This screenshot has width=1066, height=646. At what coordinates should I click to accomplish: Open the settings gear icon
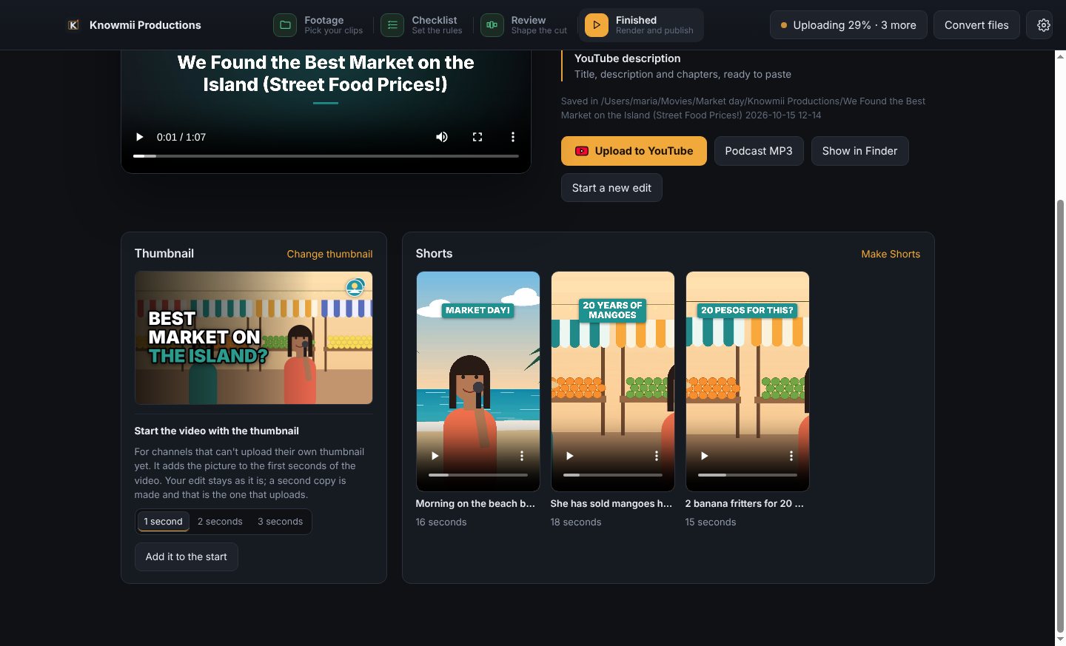[x=1043, y=25]
